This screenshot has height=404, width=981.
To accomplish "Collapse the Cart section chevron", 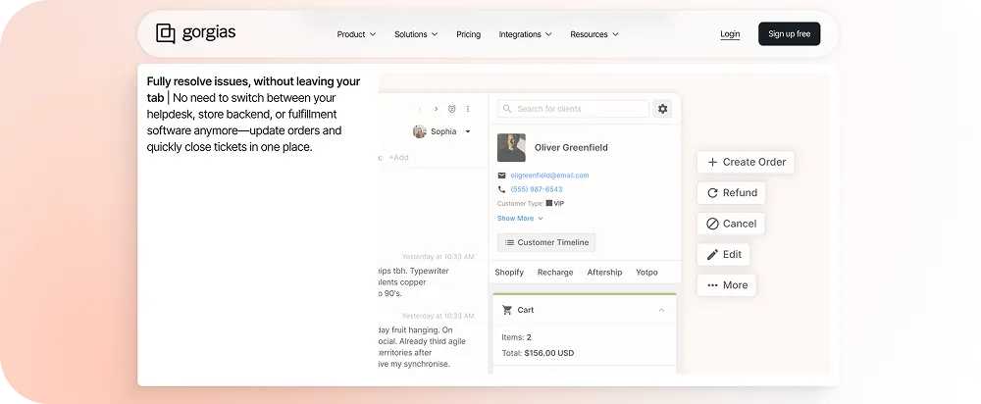I will (x=661, y=310).
